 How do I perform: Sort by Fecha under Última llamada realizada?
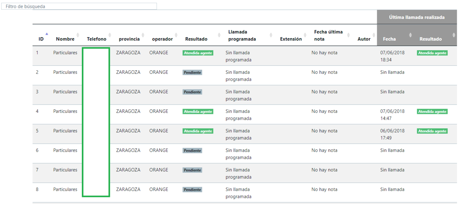tap(410, 35)
